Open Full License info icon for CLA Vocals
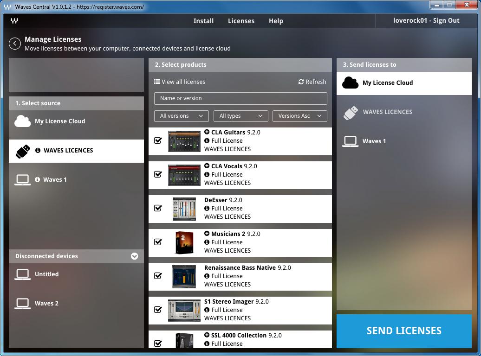Screen dimensions: 481x356 (207, 174)
